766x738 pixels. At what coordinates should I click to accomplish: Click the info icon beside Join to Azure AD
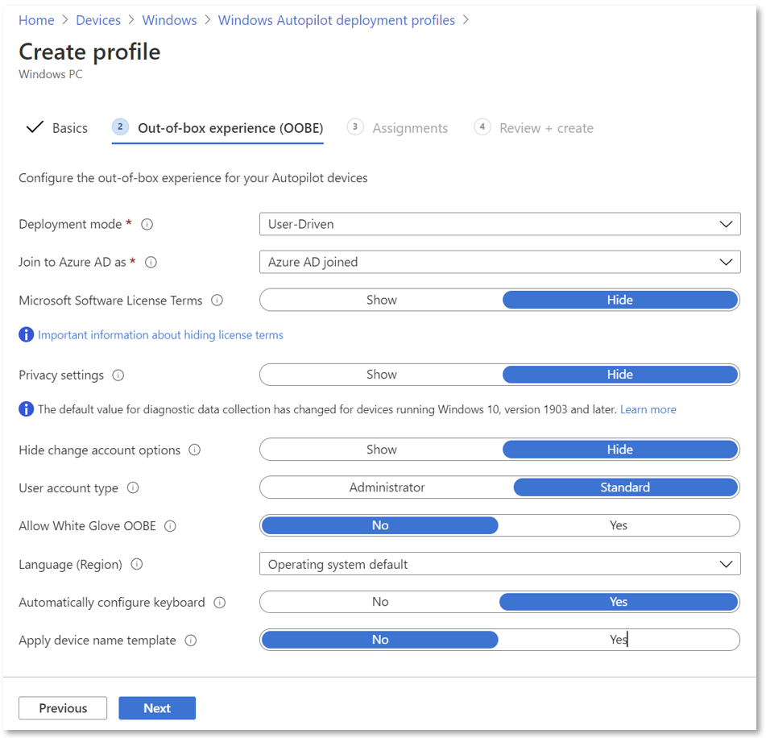151,262
